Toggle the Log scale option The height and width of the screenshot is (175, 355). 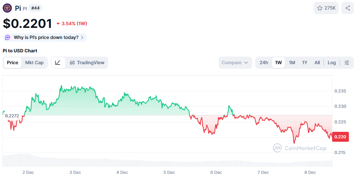(x=332, y=63)
